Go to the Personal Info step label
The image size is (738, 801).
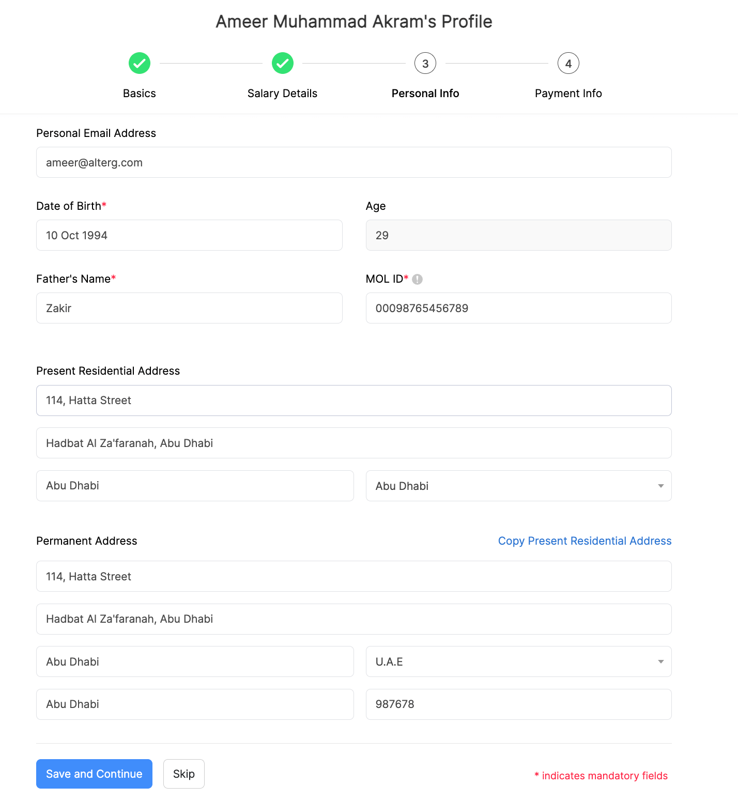425,93
